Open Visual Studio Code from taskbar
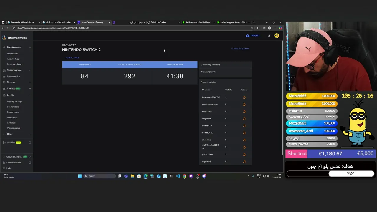The image size is (377, 212). coord(178,176)
